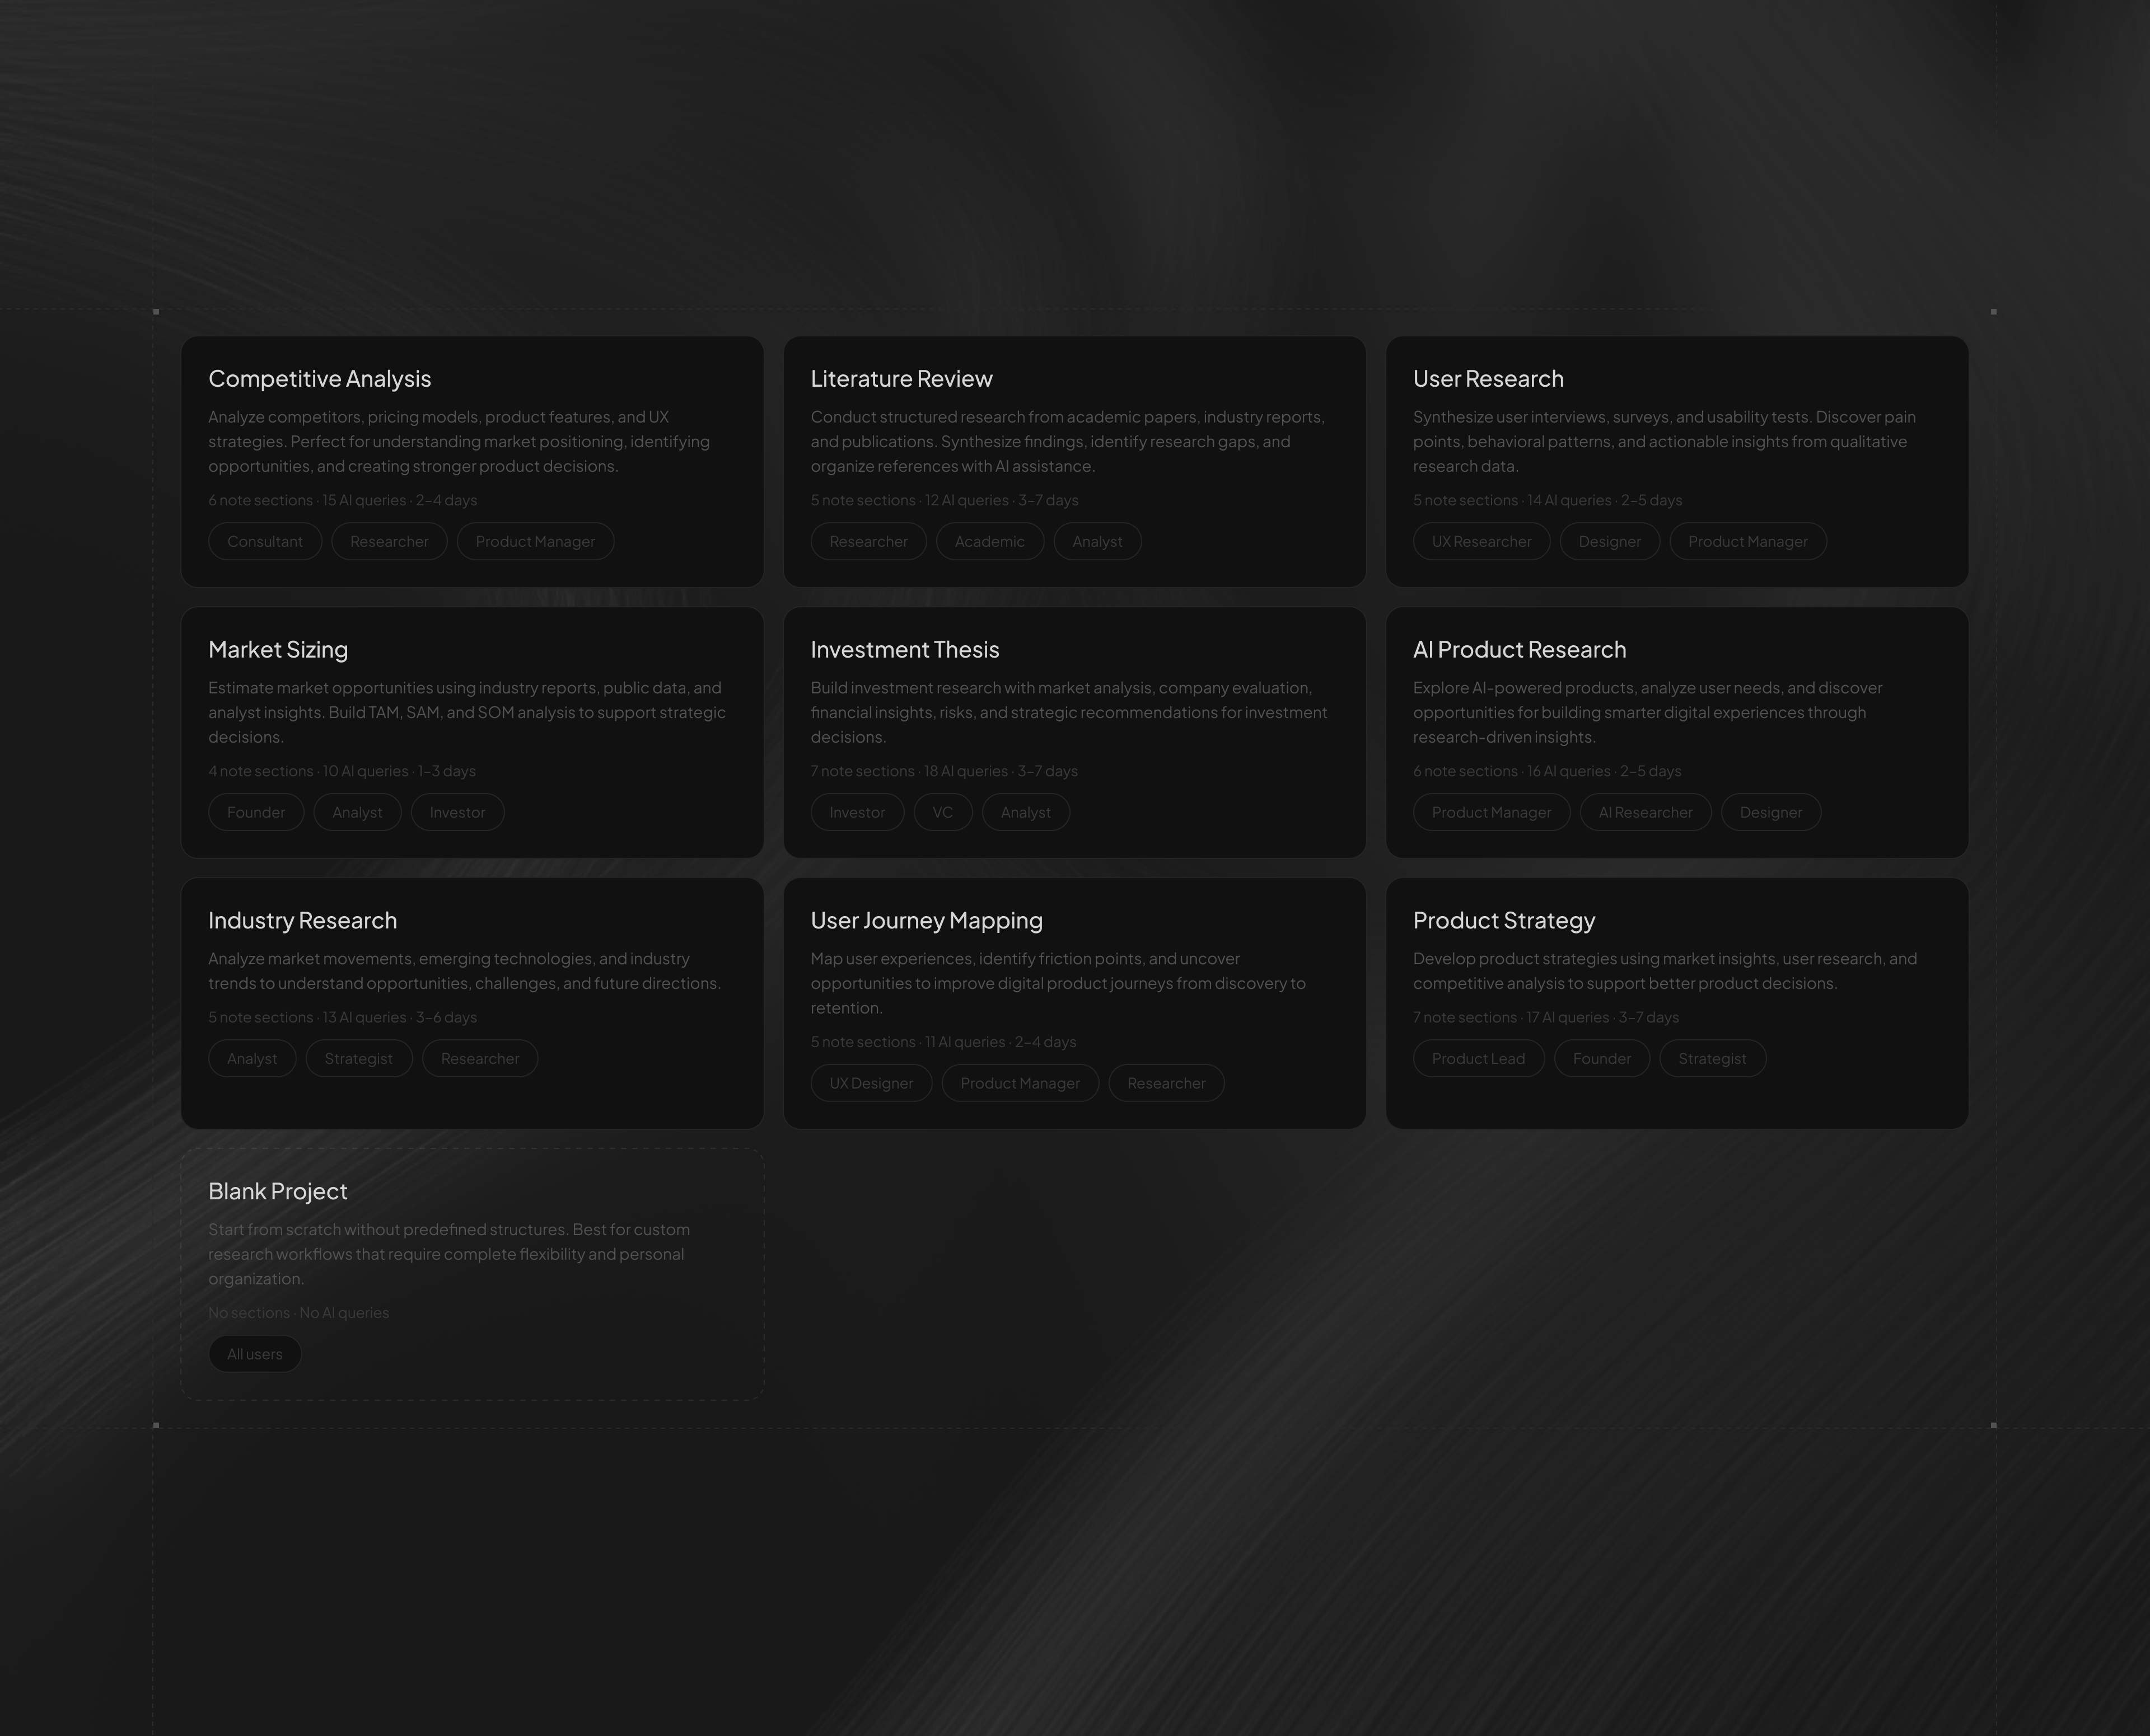Select the UX Researcher tag
Viewport: 2150px width, 1736px height.
(1481, 541)
